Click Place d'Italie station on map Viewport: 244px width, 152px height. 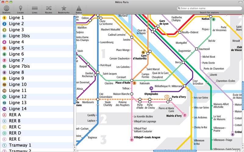tap(132, 80)
